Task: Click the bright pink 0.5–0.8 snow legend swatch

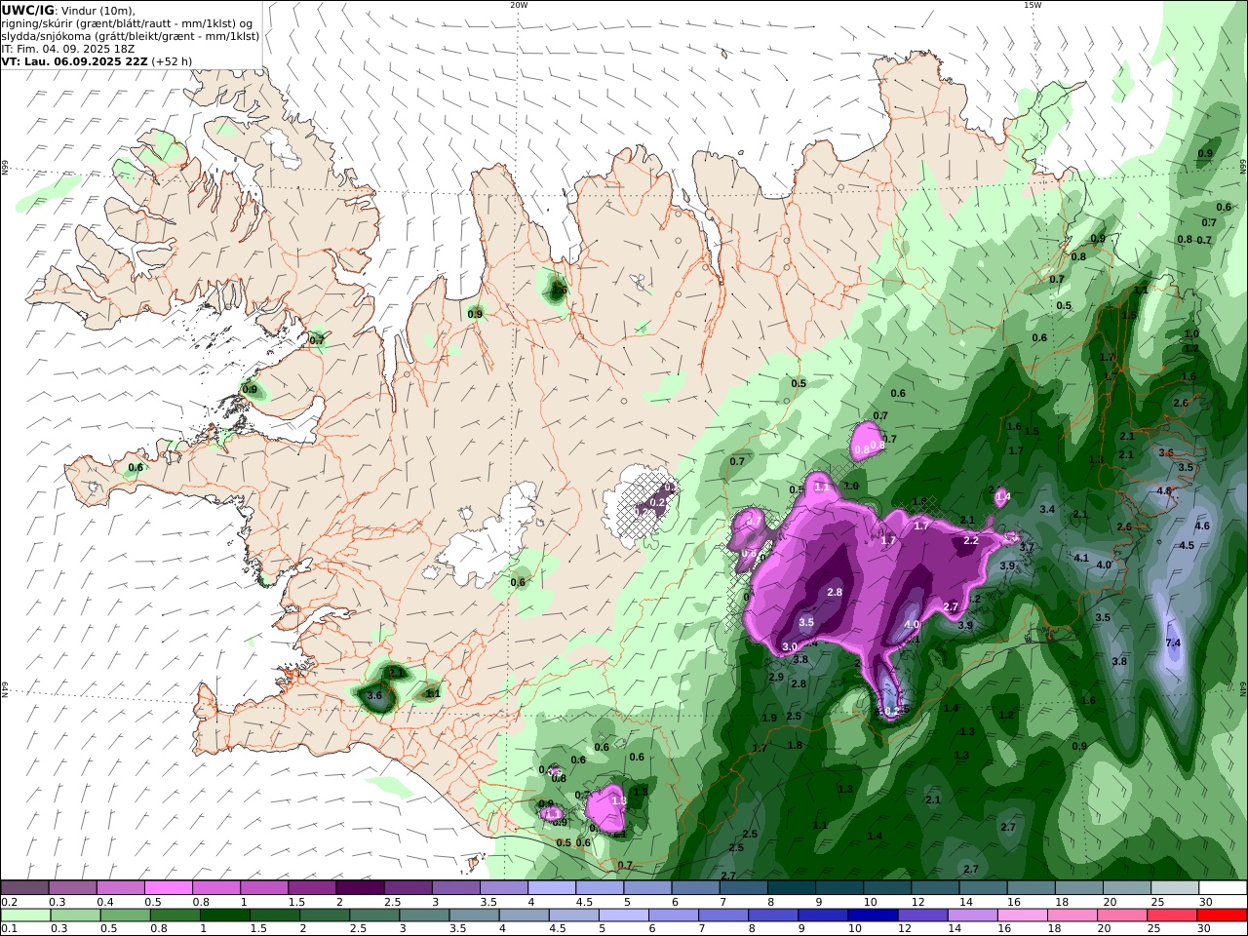Action: 168,888
